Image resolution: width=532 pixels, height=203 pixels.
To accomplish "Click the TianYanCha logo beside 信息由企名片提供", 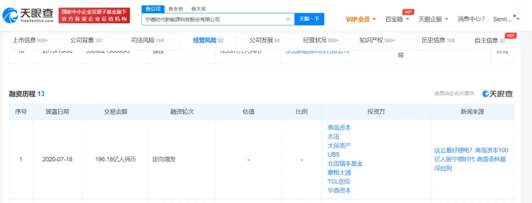I will tap(498, 94).
